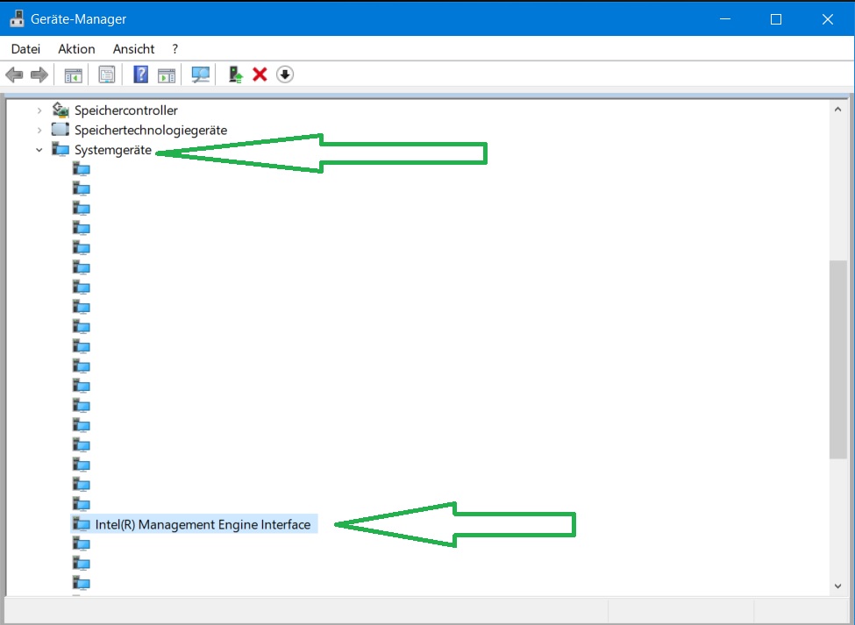
Task: Click the red X uninstall device icon
Action: pos(260,75)
